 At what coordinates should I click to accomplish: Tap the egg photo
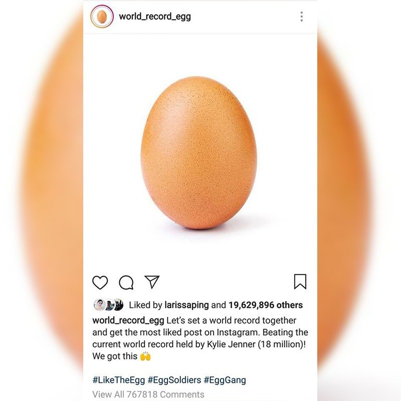[200, 153]
